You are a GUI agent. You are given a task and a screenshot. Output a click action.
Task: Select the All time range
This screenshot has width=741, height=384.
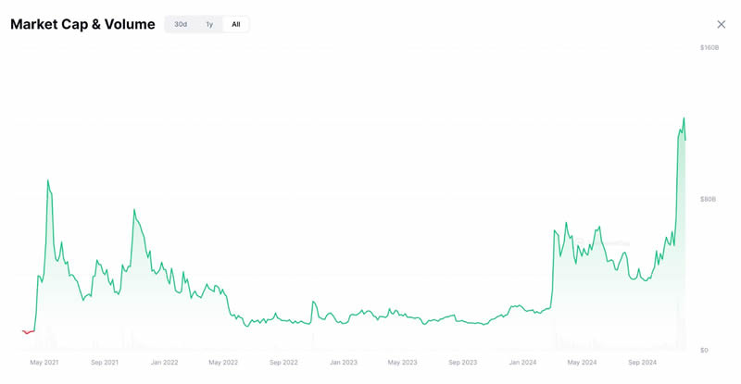click(236, 24)
